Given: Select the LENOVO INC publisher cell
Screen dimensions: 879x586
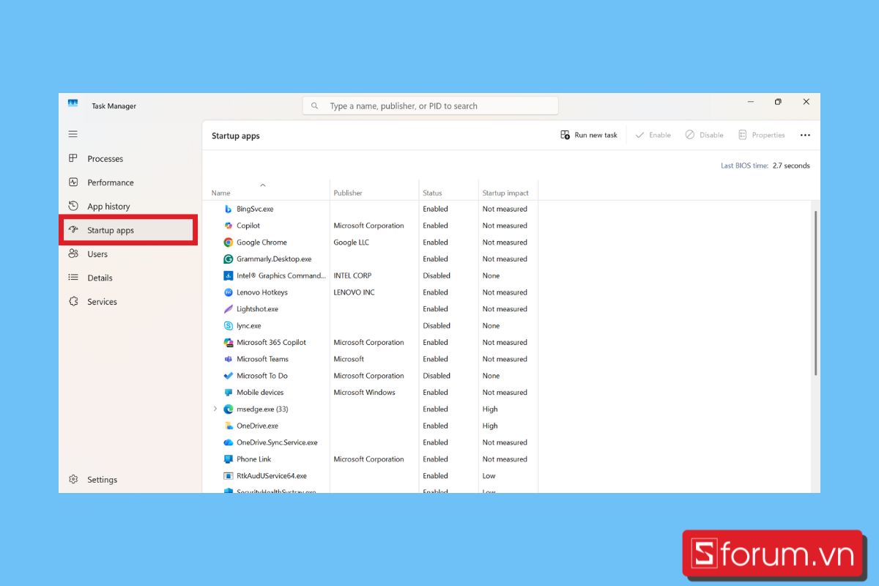Looking at the screenshot, I should [x=354, y=292].
